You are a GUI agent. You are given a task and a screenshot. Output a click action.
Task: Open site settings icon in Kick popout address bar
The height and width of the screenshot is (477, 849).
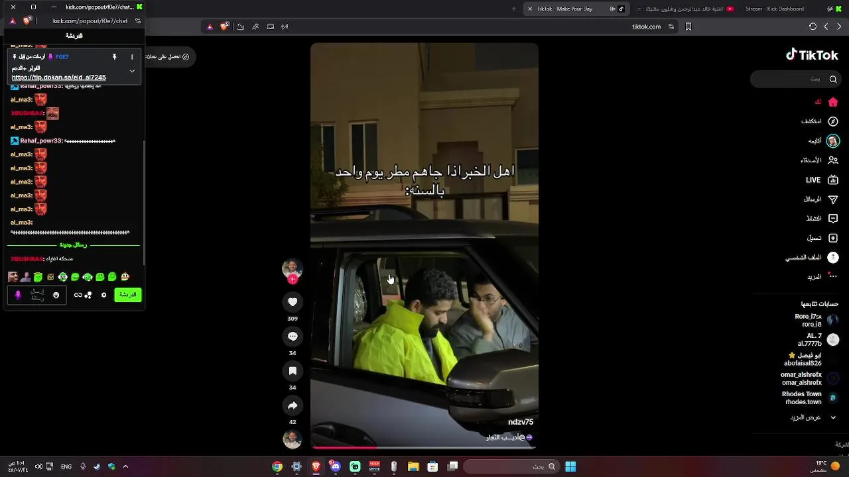(138, 21)
